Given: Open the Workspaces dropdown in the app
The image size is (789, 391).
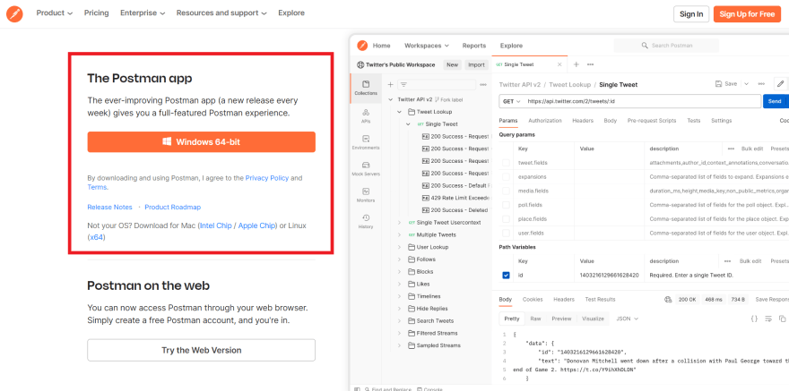Looking at the screenshot, I should pos(427,46).
